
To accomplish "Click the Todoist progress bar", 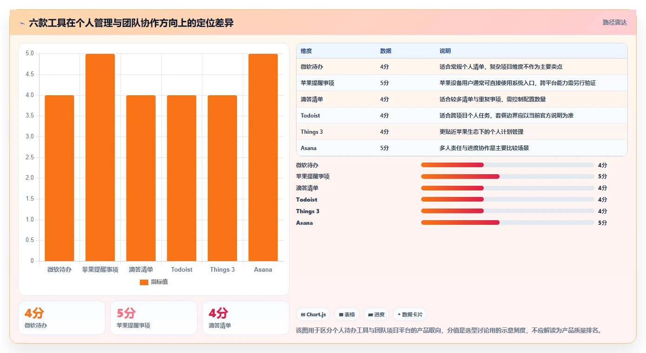I will [508, 200].
